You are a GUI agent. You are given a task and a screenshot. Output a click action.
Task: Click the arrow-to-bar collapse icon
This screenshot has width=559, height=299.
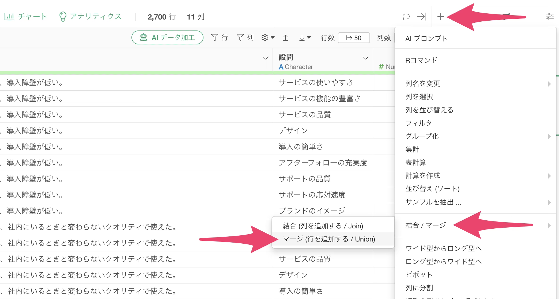coord(421,17)
